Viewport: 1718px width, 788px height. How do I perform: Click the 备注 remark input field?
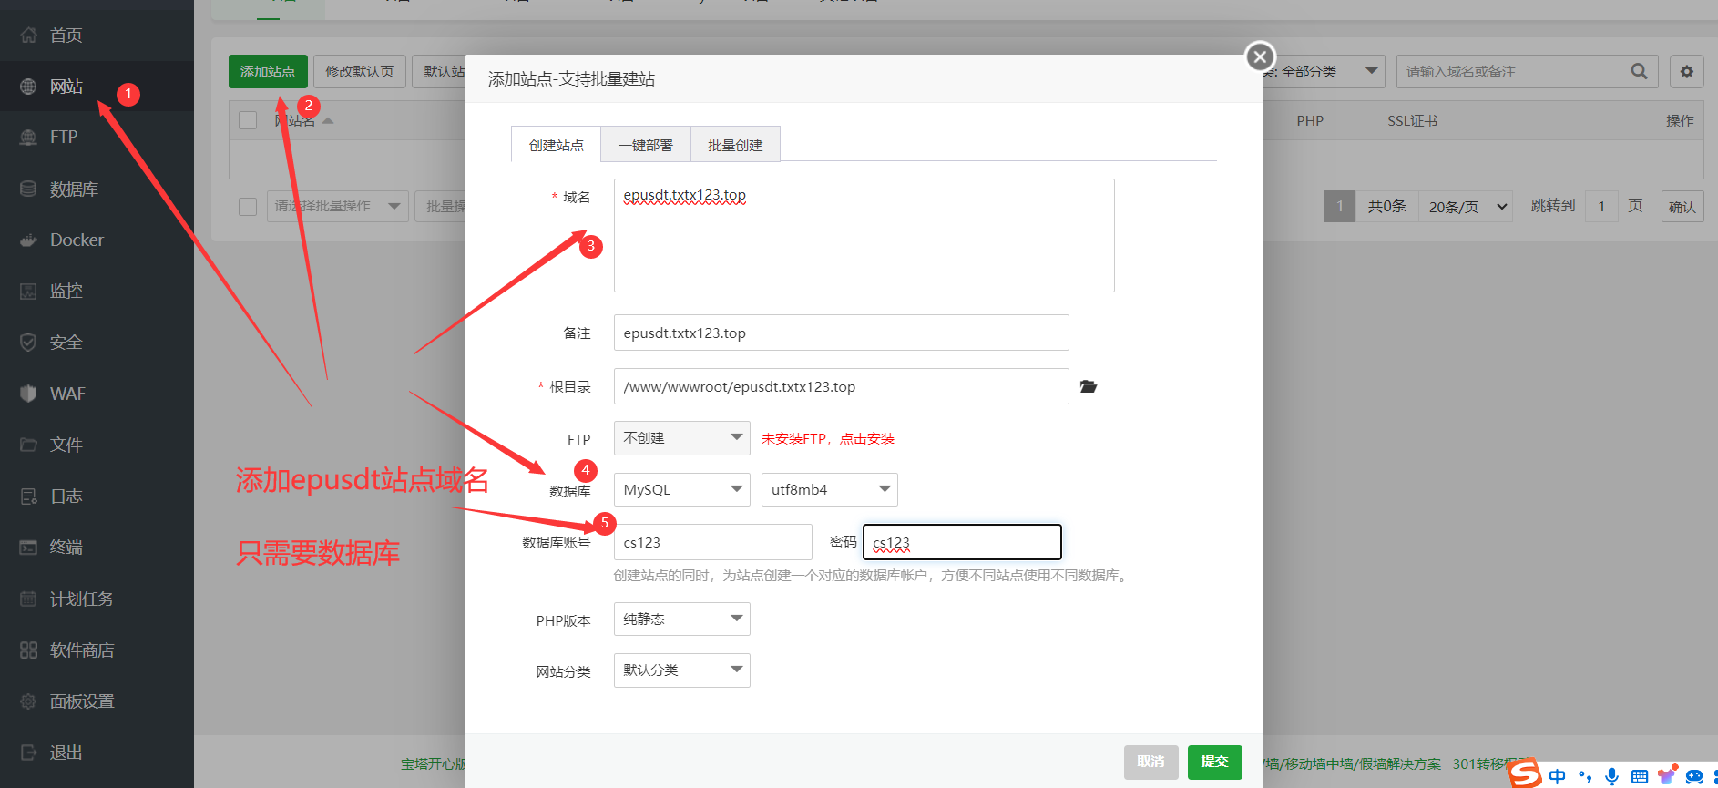pyautogui.click(x=842, y=333)
